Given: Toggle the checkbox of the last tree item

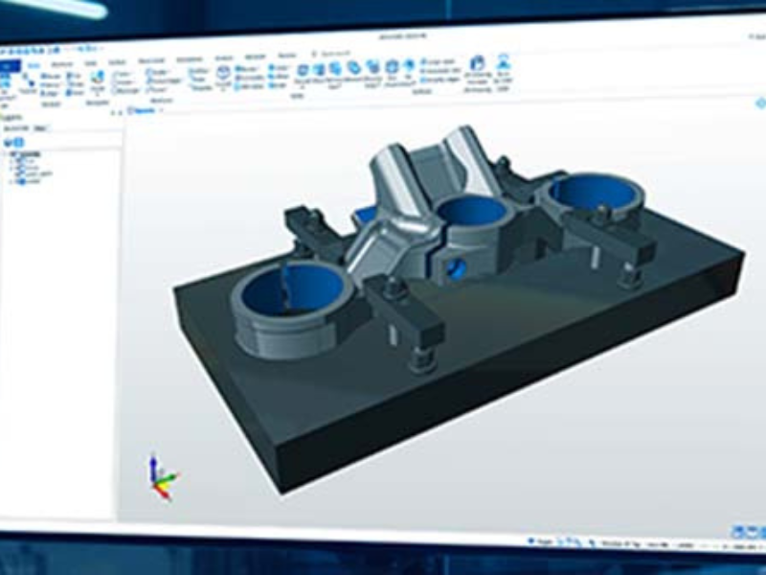Looking at the screenshot, I should click(20, 183).
